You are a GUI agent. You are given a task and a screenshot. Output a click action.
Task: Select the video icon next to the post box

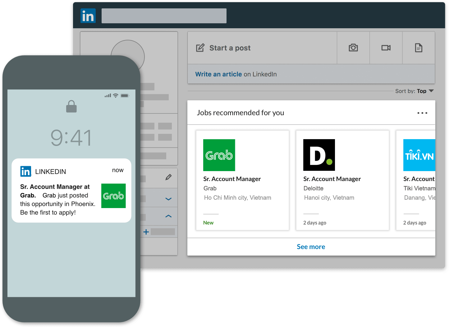pyautogui.click(x=386, y=48)
